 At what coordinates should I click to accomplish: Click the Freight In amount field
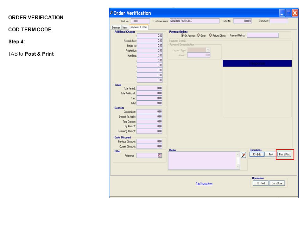[x=149, y=46]
